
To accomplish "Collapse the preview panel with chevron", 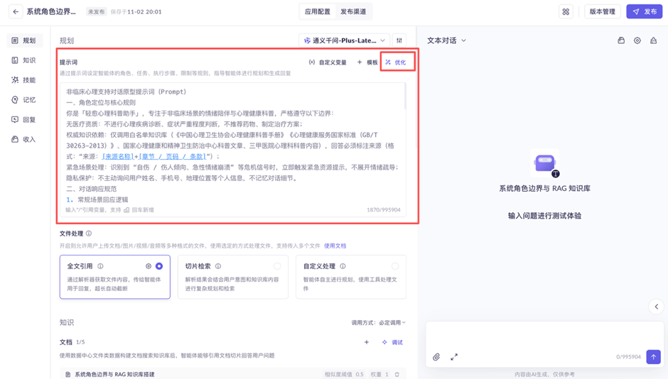I will [x=657, y=307].
